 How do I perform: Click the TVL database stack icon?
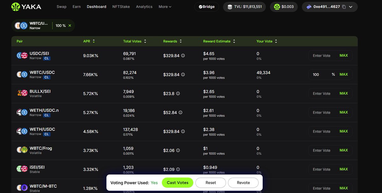click(x=230, y=7)
